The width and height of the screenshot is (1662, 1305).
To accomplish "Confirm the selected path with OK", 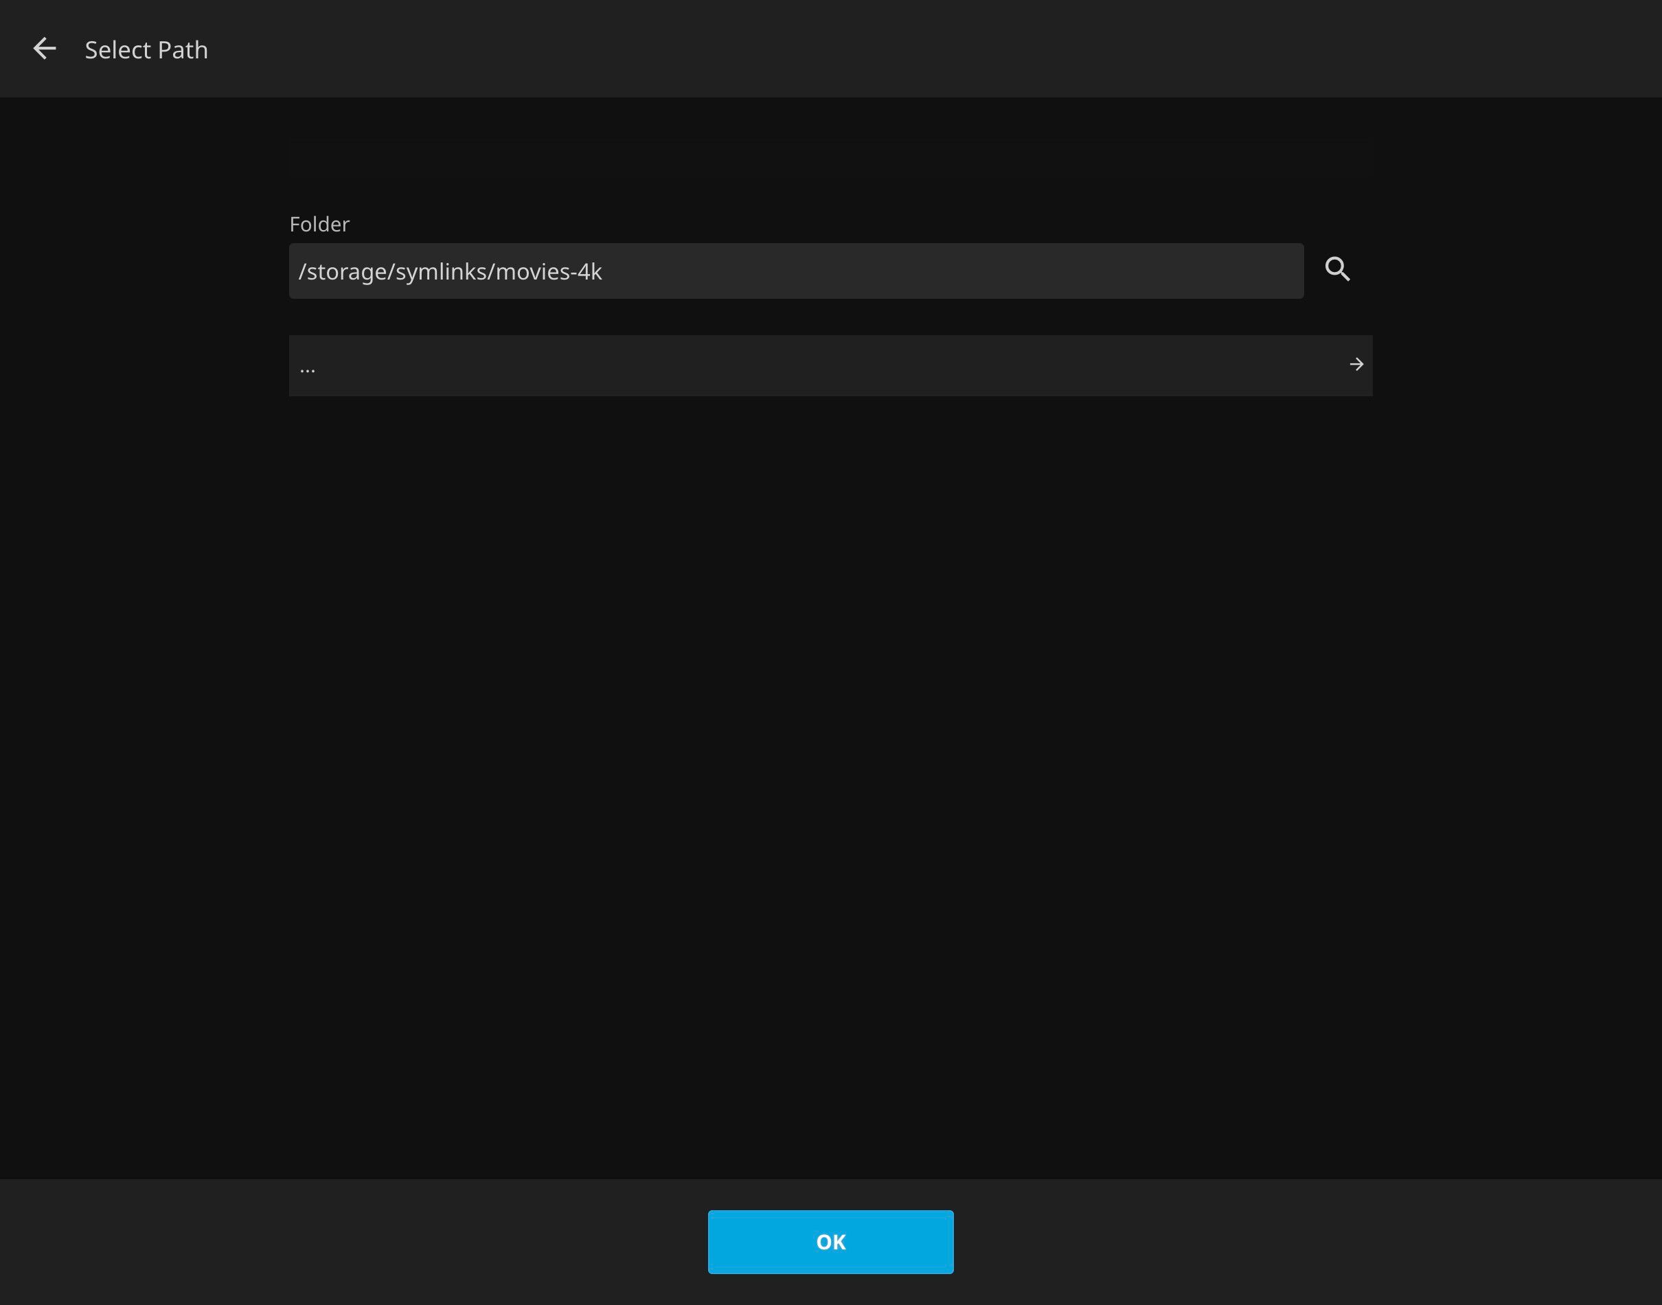I will pyautogui.click(x=830, y=1242).
